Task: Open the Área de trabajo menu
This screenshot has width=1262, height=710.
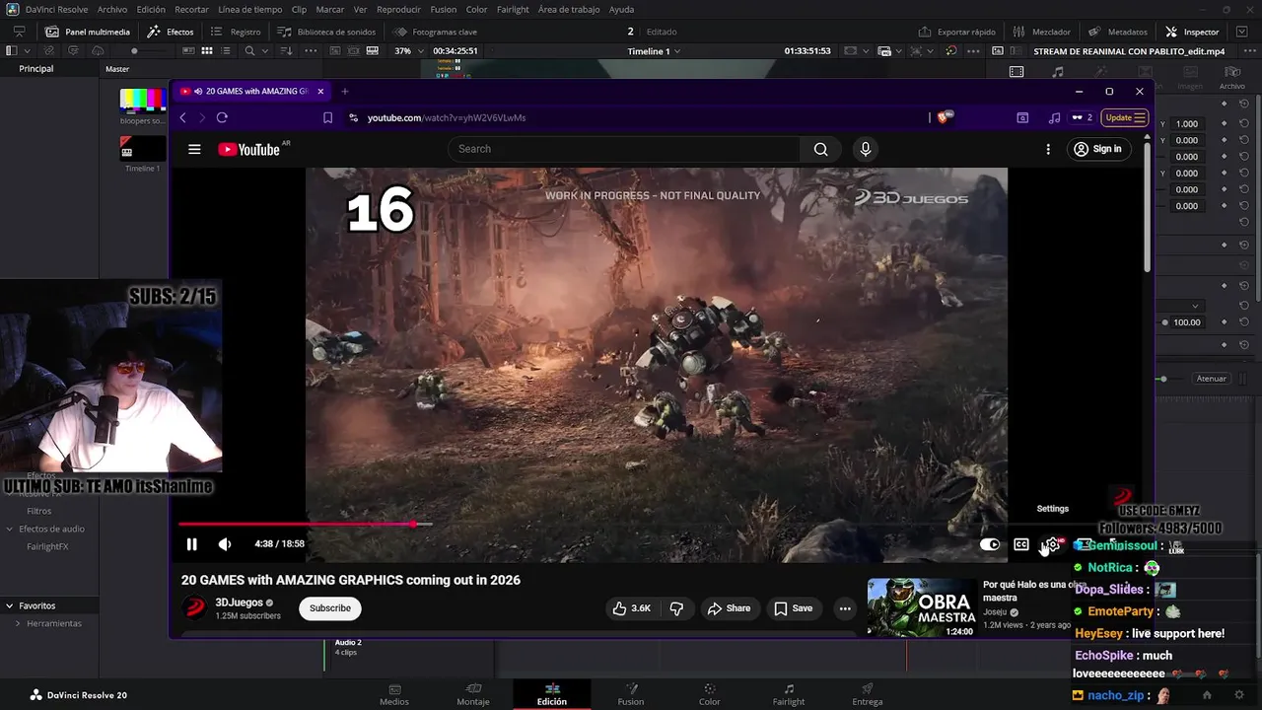Action: click(569, 9)
